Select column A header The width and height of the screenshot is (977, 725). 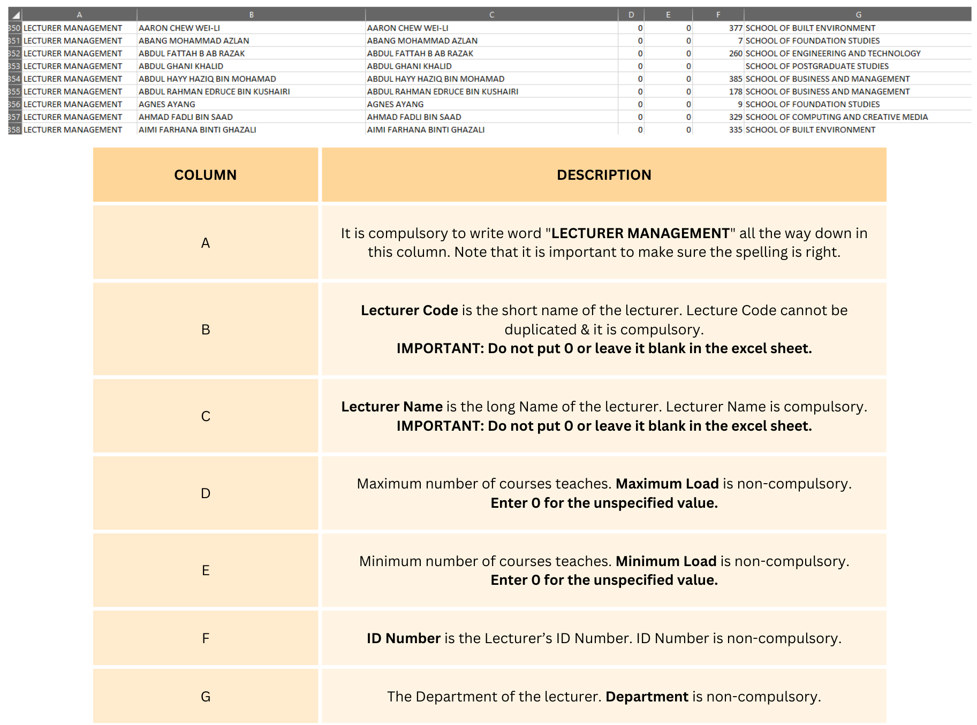click(79, 15)
